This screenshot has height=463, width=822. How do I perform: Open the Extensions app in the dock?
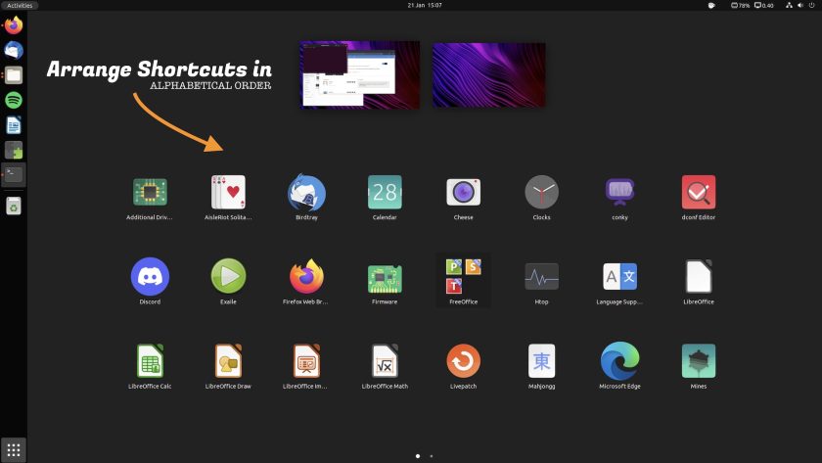(14, 150)
